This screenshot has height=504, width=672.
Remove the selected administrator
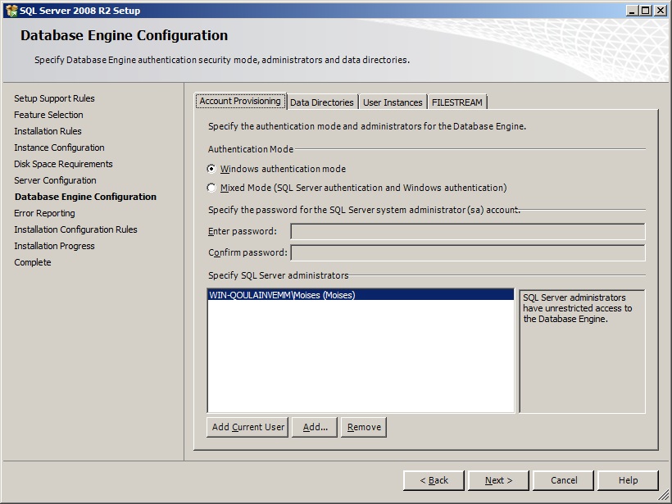point(364,427)
